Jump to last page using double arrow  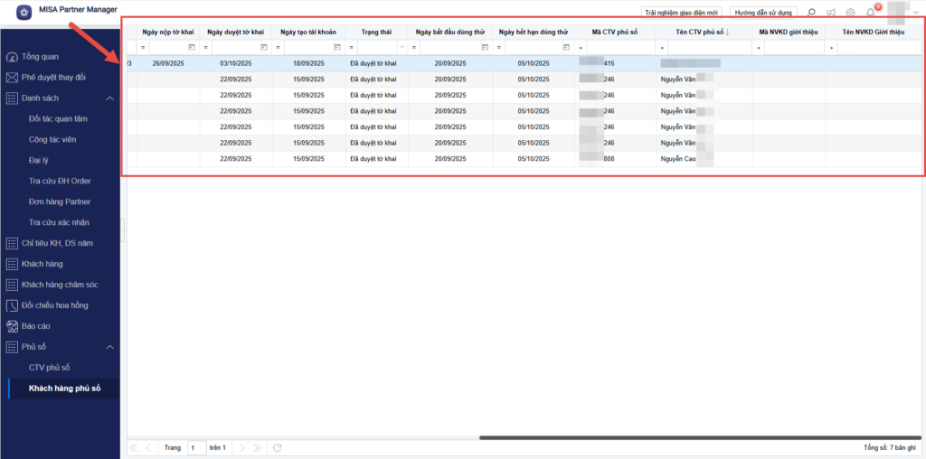[x=258, y=447]
